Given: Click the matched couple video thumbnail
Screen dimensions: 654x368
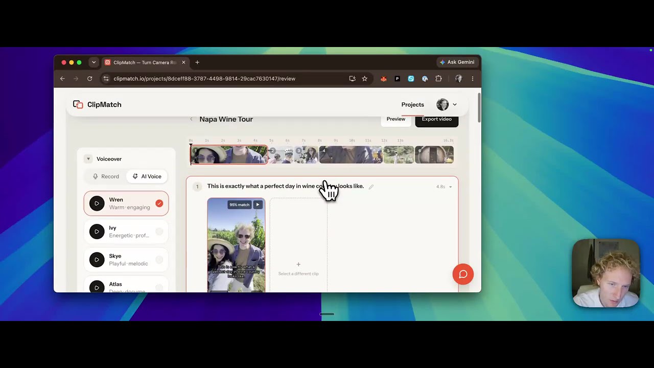Looking at the screenshot, I should [236, 245].
